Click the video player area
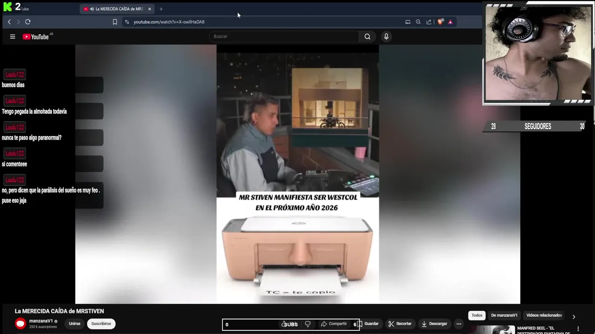 click(297, 174)
